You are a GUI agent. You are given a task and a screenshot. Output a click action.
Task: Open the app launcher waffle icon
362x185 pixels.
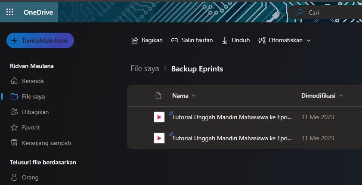pos(9,12)
